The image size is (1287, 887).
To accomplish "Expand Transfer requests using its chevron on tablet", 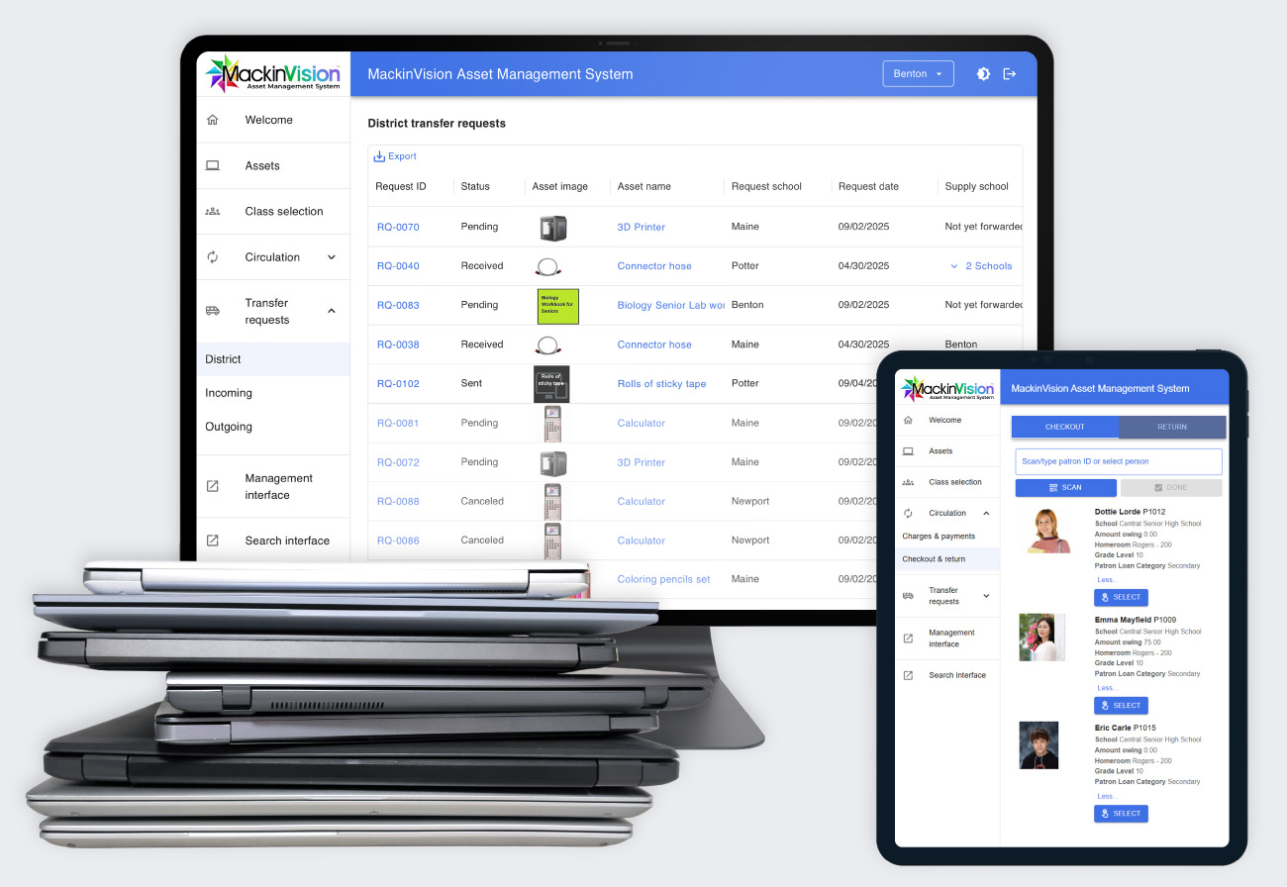I will click(986, 596).
